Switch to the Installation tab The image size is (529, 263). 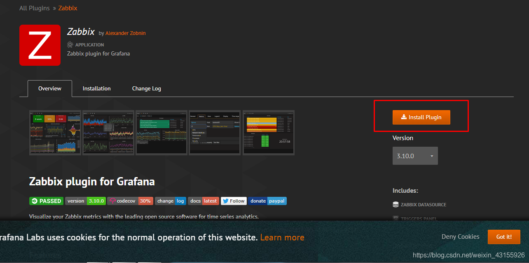(x=96, y=88)
